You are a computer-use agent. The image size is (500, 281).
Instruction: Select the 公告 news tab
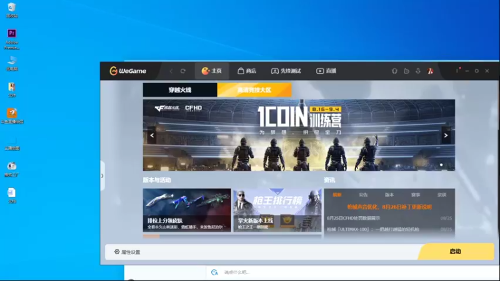click(363, 195)
